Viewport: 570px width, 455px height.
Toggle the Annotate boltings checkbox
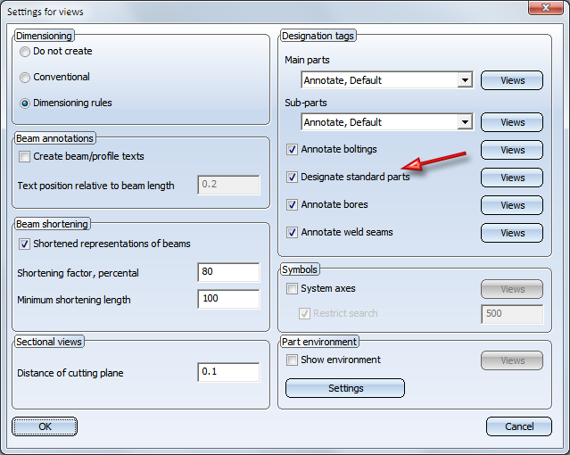292,150
